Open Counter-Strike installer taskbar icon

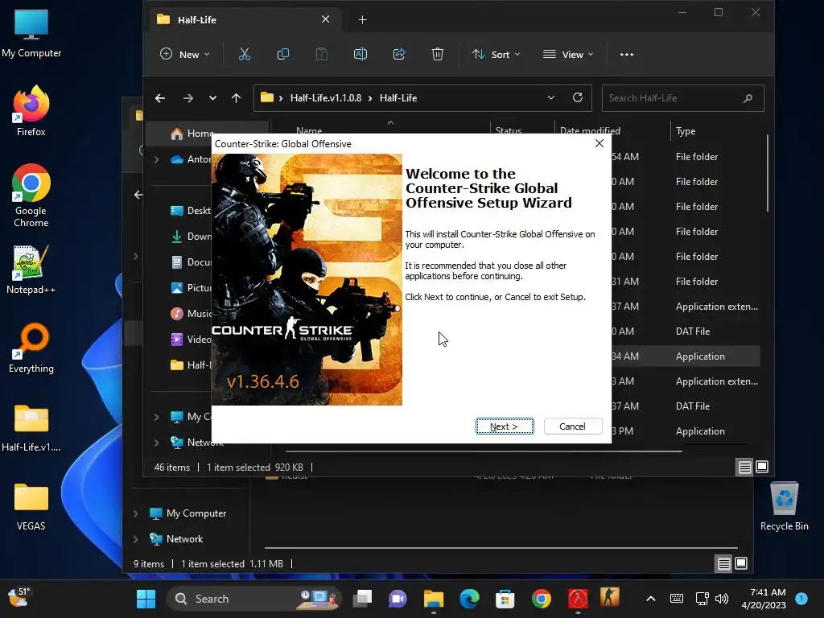610,598
